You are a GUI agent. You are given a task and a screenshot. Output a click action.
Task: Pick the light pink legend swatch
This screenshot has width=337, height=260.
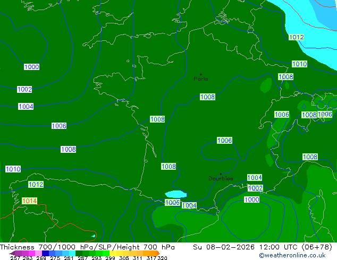pyautogui.click(x=38, y=253)
